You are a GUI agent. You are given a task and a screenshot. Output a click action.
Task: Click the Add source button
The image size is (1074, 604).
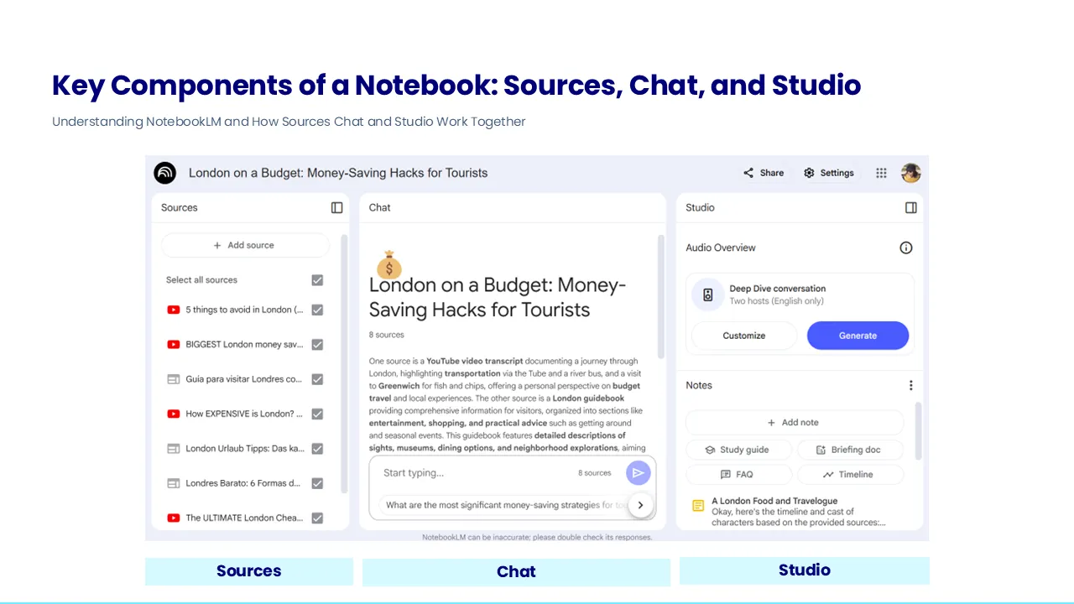(245, 245)
